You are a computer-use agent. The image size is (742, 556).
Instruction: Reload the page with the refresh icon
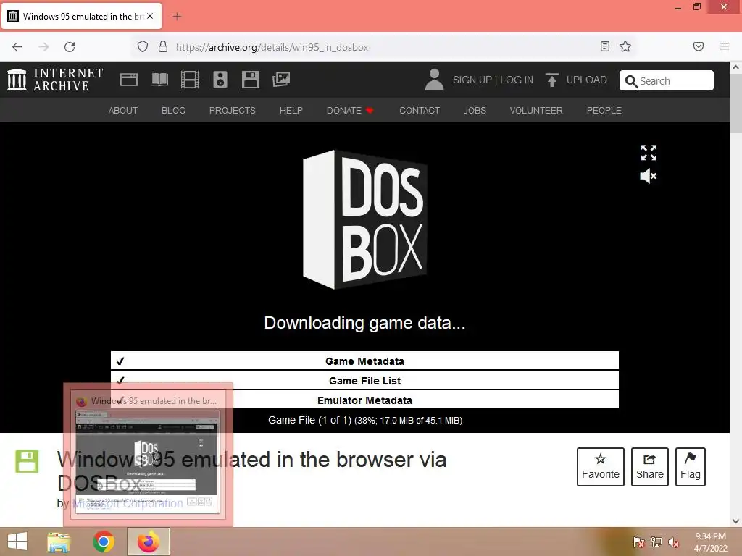(70, 47)
